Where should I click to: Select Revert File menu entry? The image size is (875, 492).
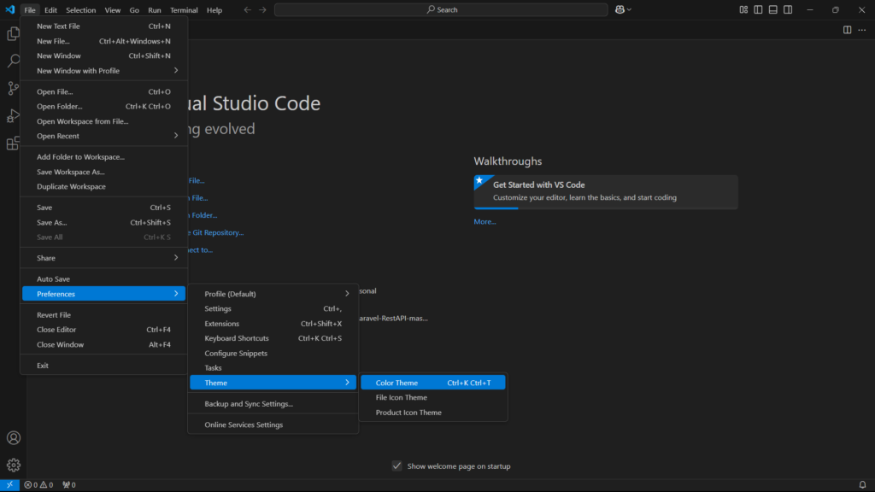tap(103, 315)
